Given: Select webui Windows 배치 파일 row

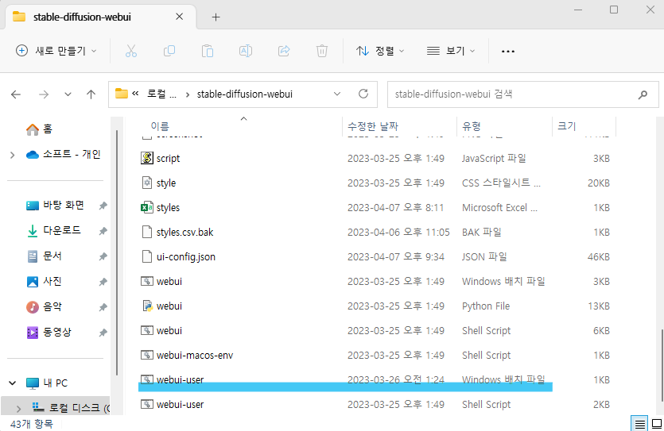Looking at the screenshot, I should pyautogui.click(x=377, y=281).
